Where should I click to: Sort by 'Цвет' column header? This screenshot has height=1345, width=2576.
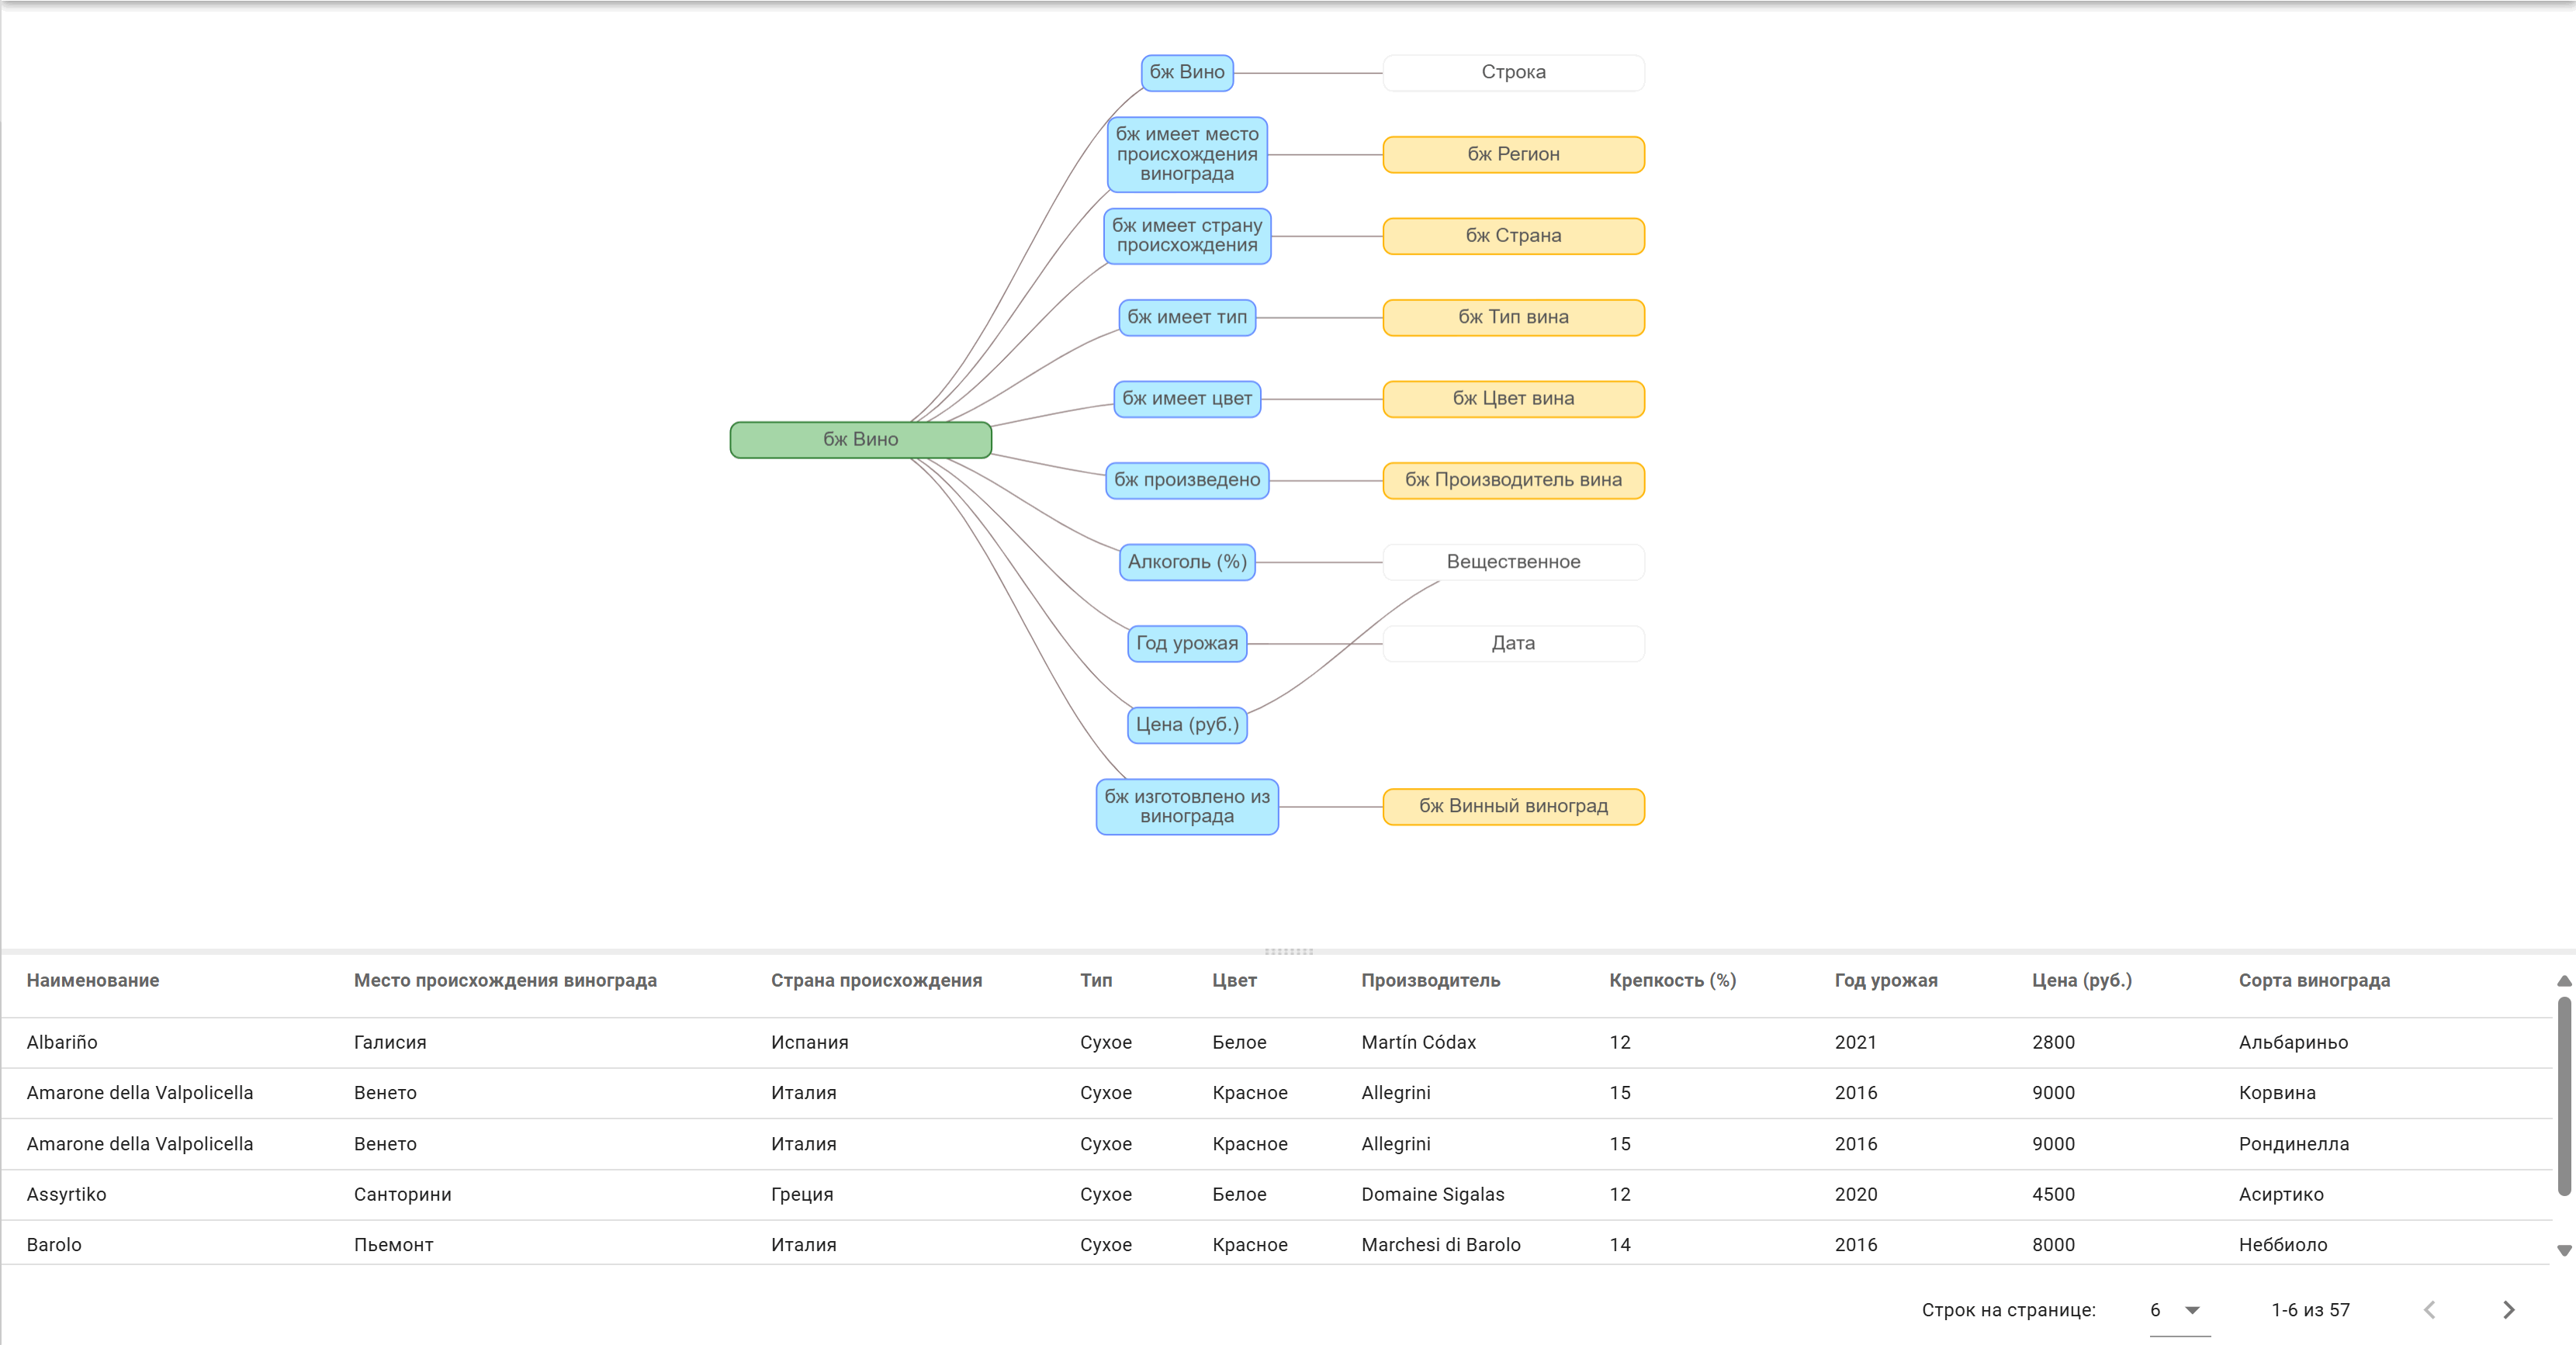pos(1234,981)
